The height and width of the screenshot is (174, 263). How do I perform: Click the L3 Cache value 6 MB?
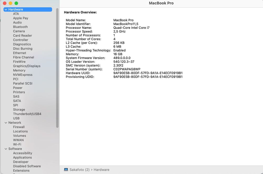coord(117,46)
